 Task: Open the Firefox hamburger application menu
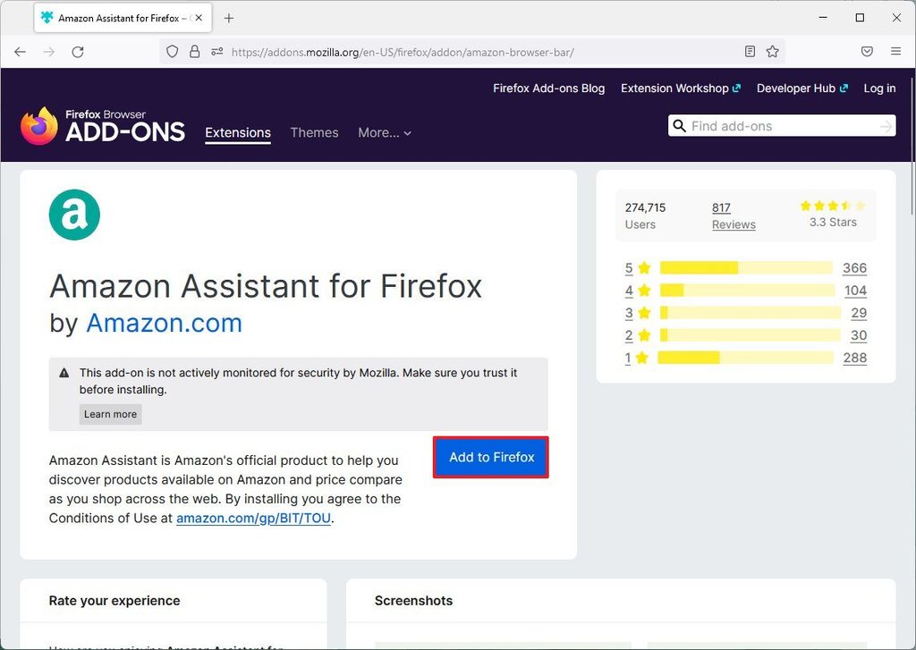pos(895,52)
